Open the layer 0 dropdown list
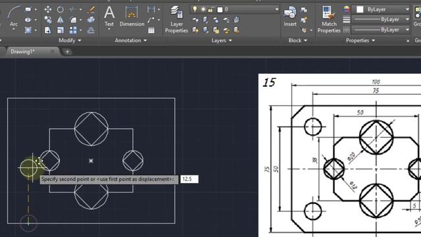 pos(276,10)
